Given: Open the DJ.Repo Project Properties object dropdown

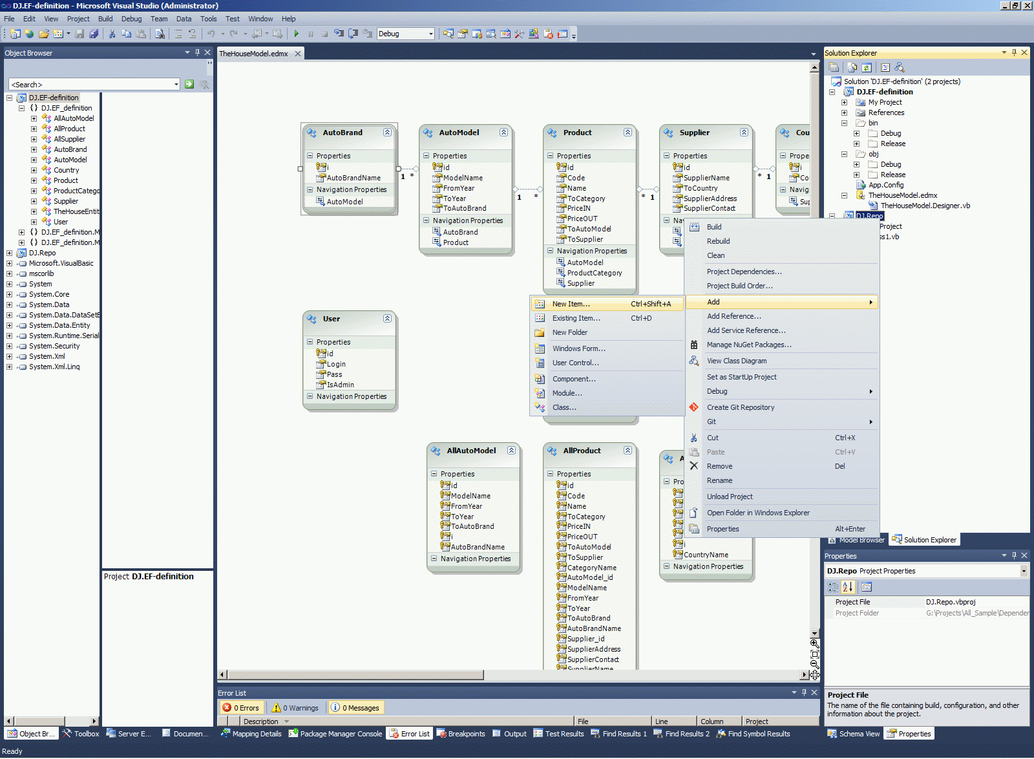Looking at the screenshot, I should tap(1024, 571).
